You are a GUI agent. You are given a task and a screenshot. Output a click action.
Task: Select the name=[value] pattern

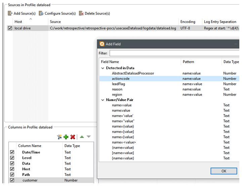coord(123,132)
